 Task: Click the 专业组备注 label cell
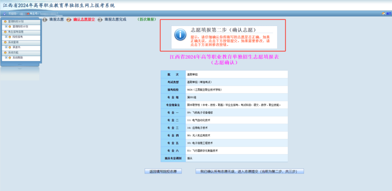point(173,105)
